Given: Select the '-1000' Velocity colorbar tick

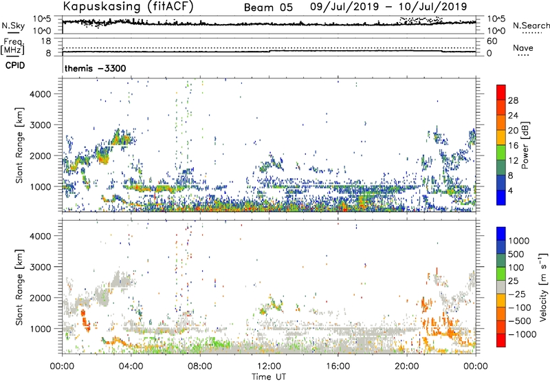Looking at the screenshot, I should (x=522, y=334).
